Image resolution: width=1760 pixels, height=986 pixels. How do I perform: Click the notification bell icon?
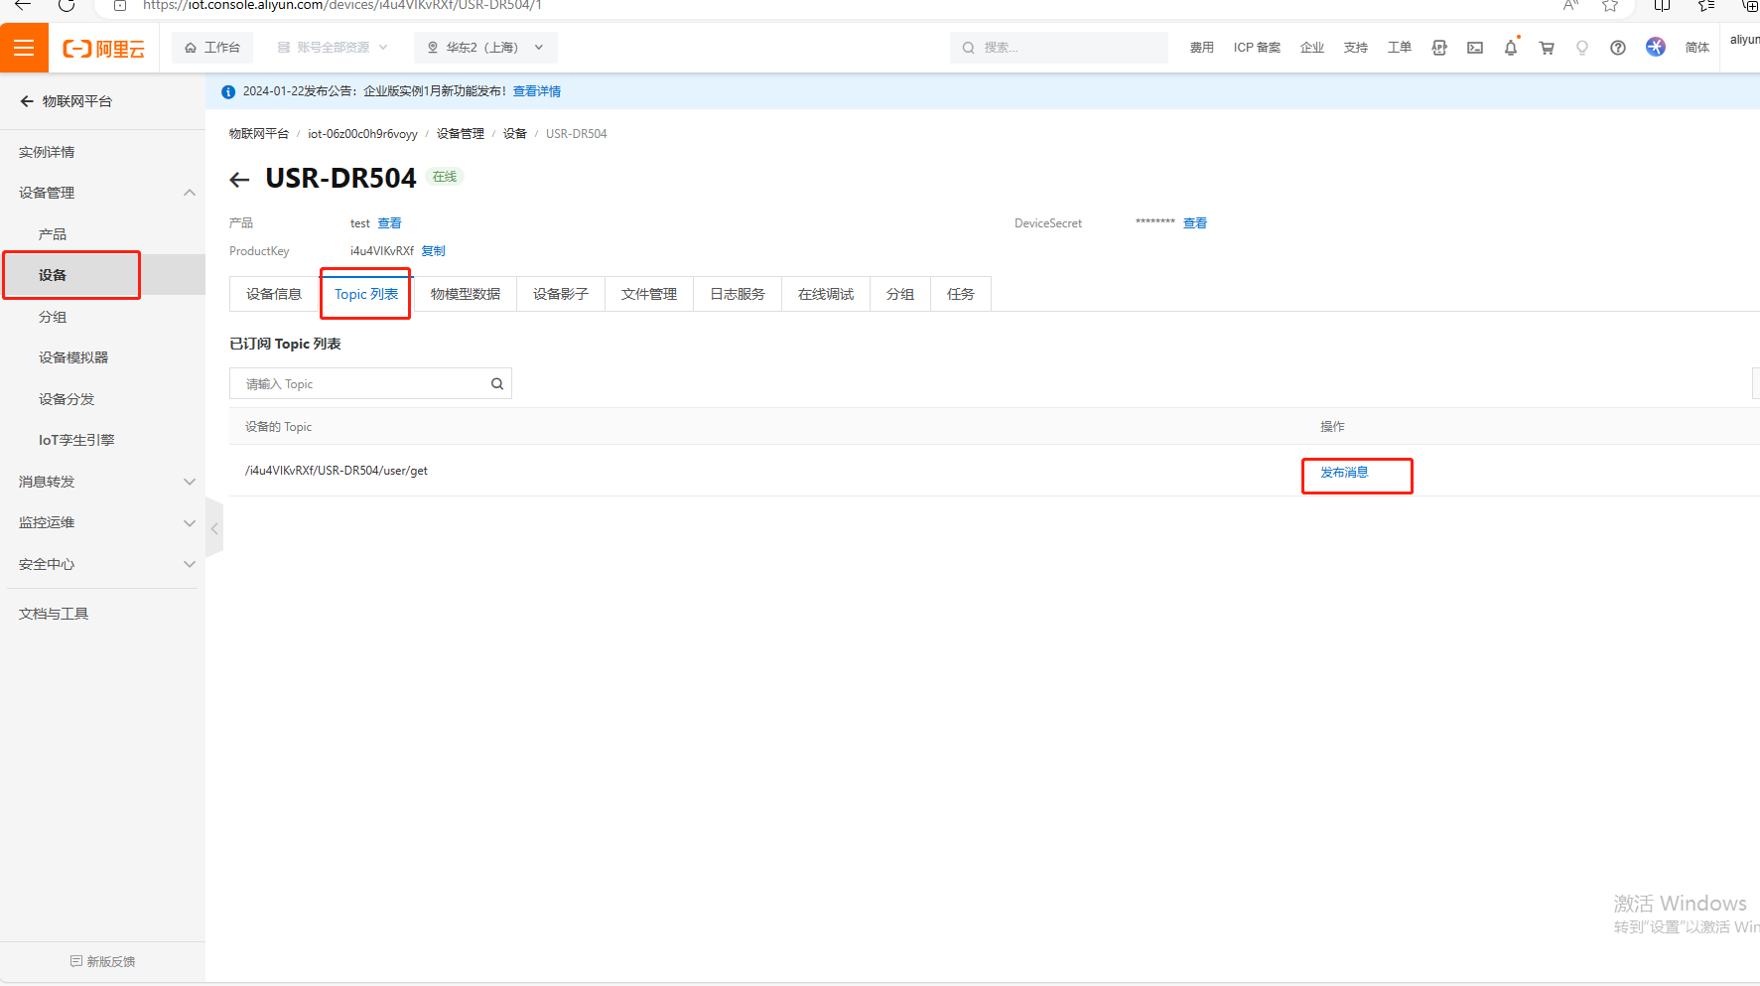click(x=1510, y=48)
